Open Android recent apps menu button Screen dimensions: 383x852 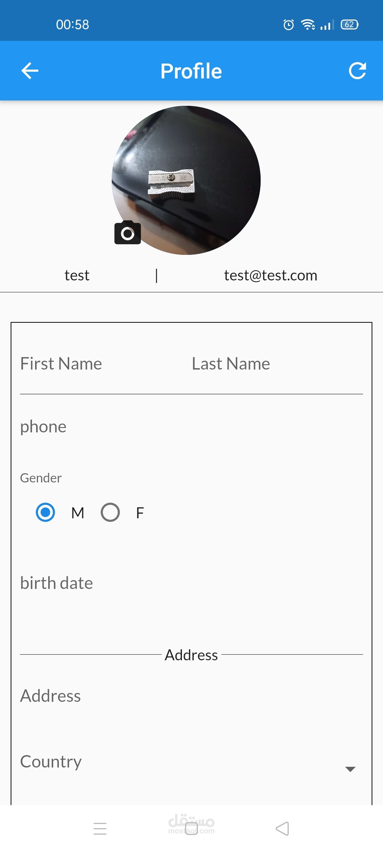[100, 829]
